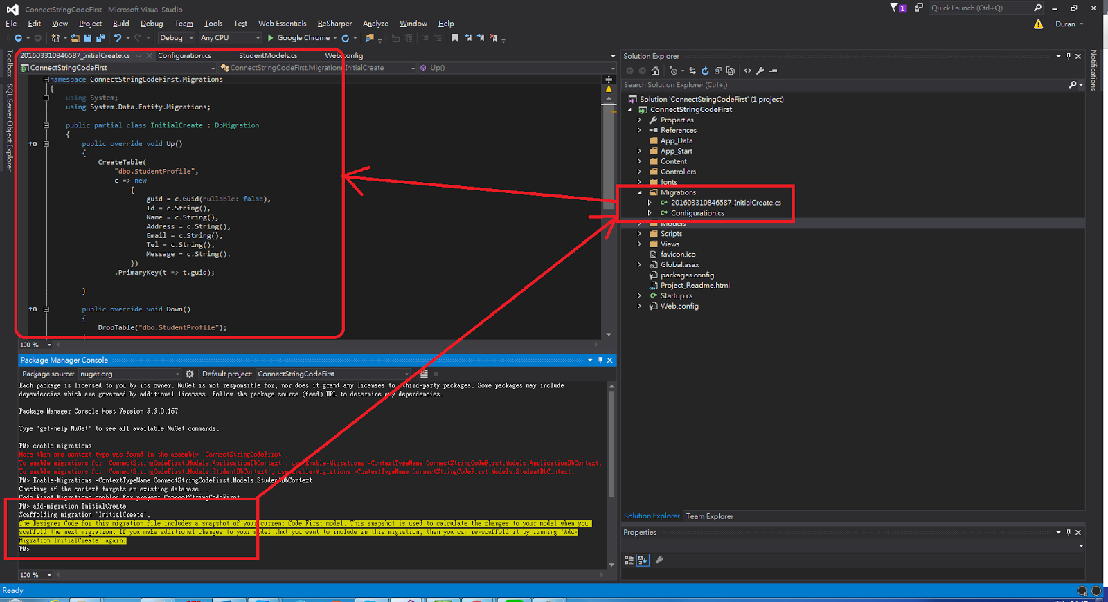Viewport: 1108px width, 602px height.
Task: Open the ReSharper menu
Action: click(334, 24)
